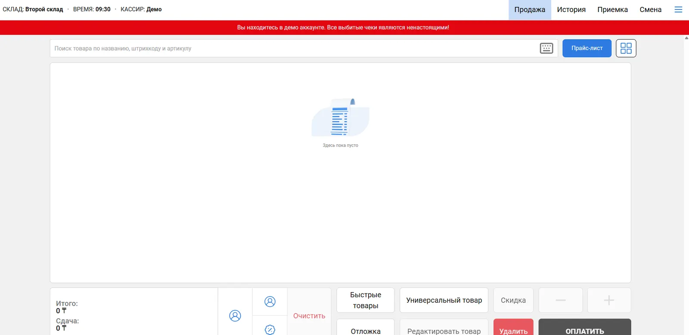Increase quantity with the plus button
This screenshot has height=335, width=689.
pyautogui.click(x=609, y=300)
